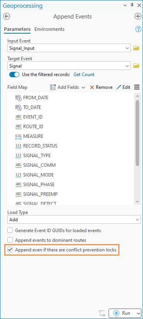Click the SIGNAL_PREEMP text type icon
This screenshot has width=143, height=319.
[18, 194]
